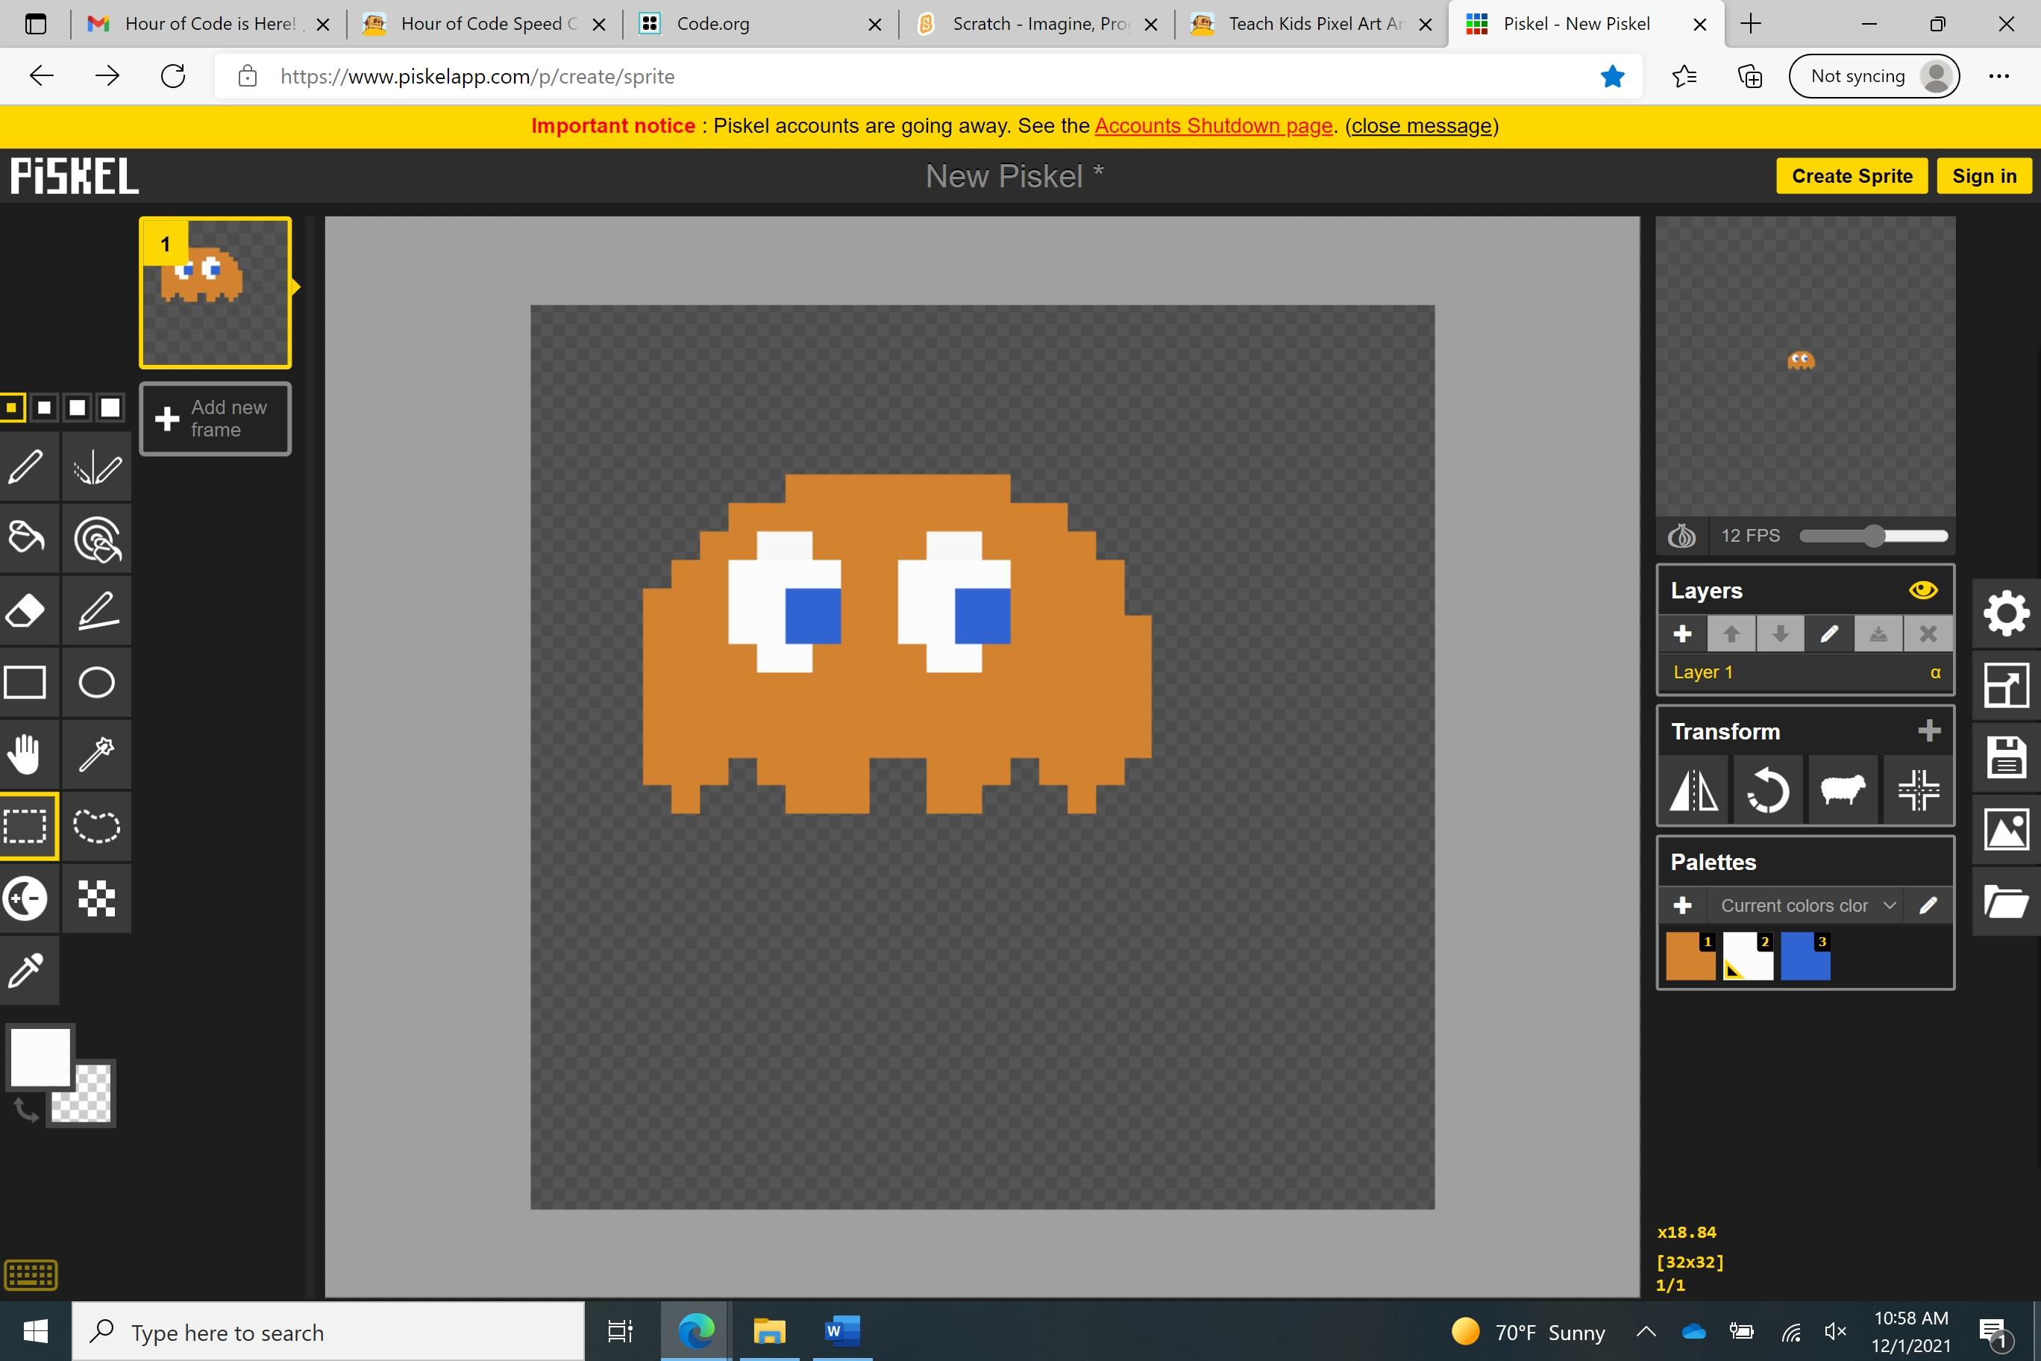Toggle onion skin button

pyautogui.click(x=1681, y=536)
